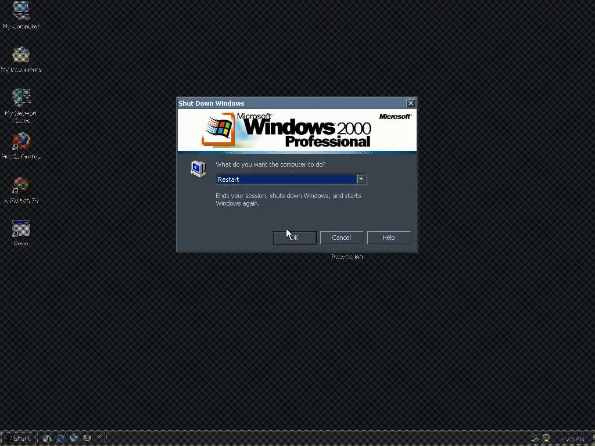Viewport: 595px width, 446px height.
Task: Click the Recycle Bin label
Action: 347,257
